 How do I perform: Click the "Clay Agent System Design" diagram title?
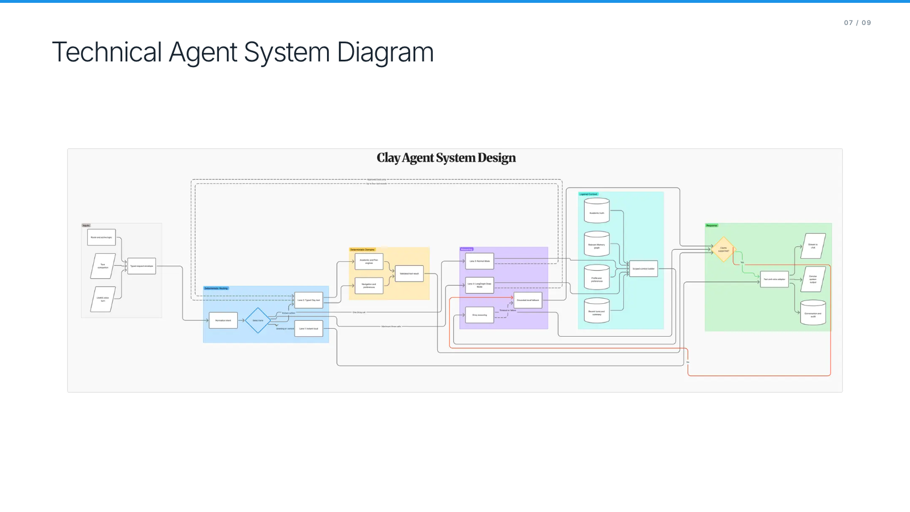pos(446,158)
